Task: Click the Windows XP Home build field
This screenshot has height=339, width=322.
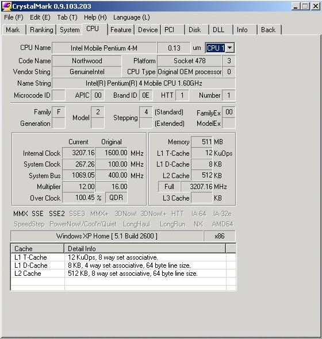Action: pyautogui.click(x=107, y=236)
